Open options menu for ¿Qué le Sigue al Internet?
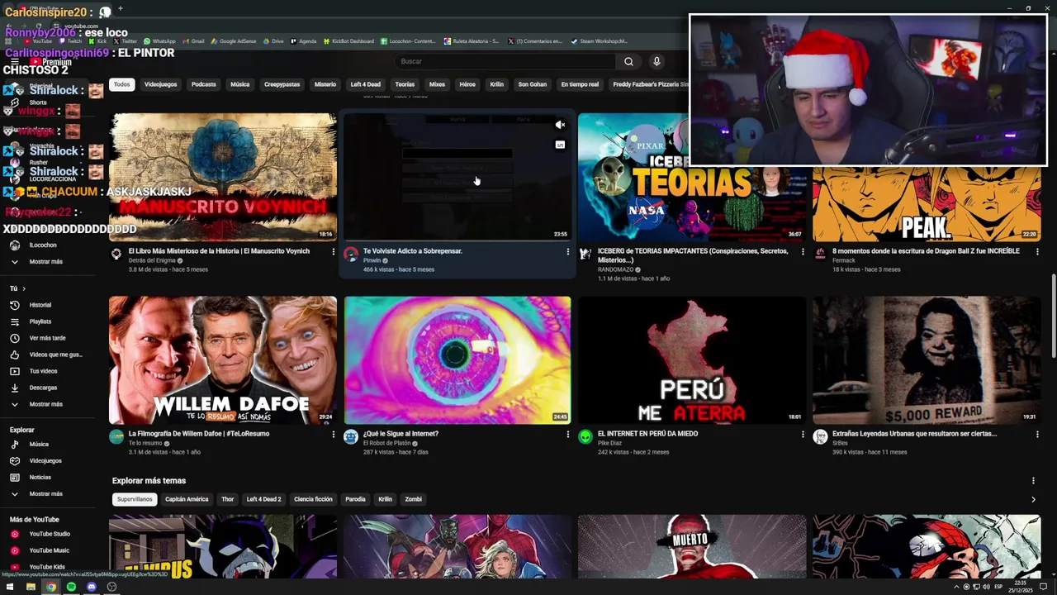The height and width of the screenshot is (595, 1057). pos(567,434)
